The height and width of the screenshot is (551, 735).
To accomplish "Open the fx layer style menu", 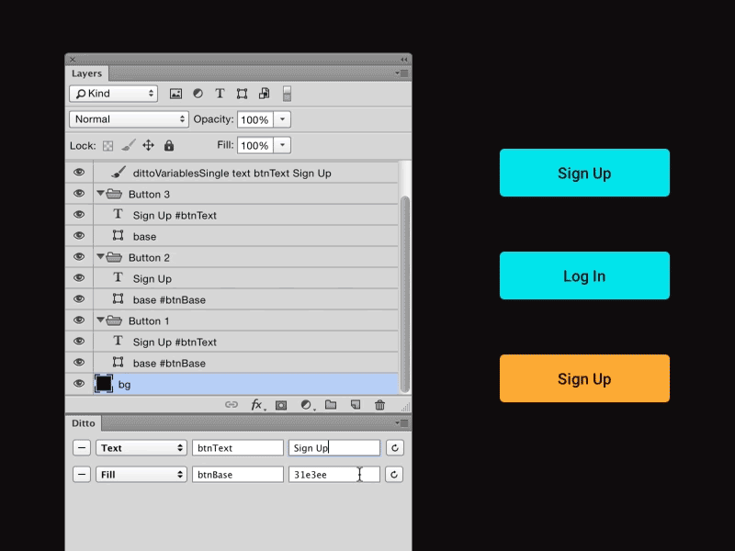I will (257, 405).
